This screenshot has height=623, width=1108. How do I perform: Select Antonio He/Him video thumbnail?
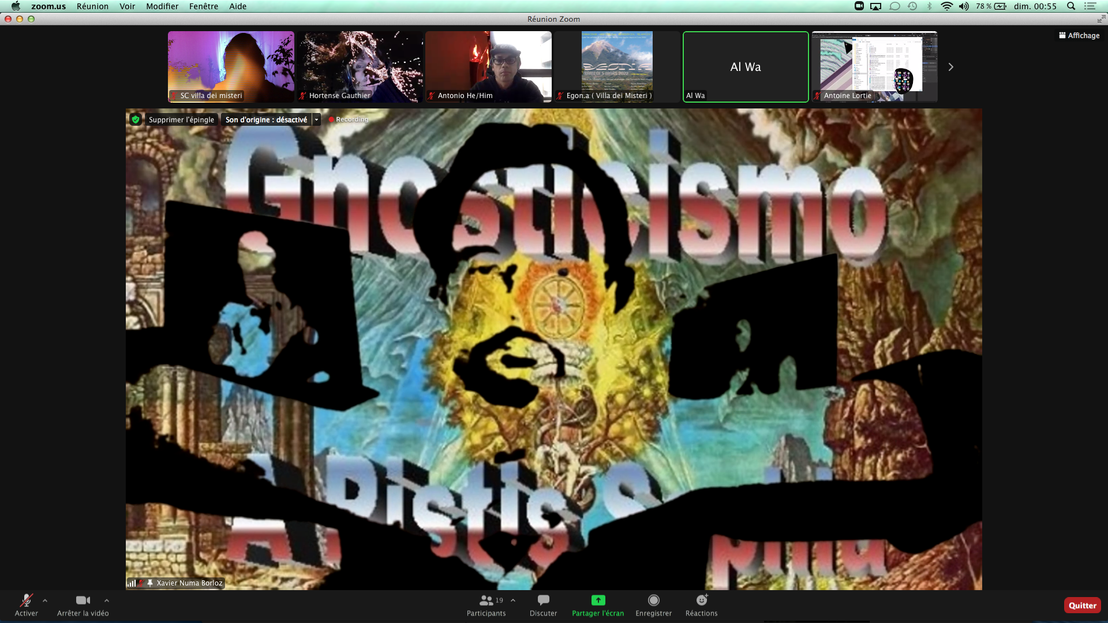coord(488,66)
